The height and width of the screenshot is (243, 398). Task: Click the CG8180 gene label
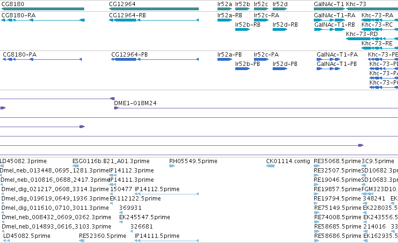tap(13, 4)
